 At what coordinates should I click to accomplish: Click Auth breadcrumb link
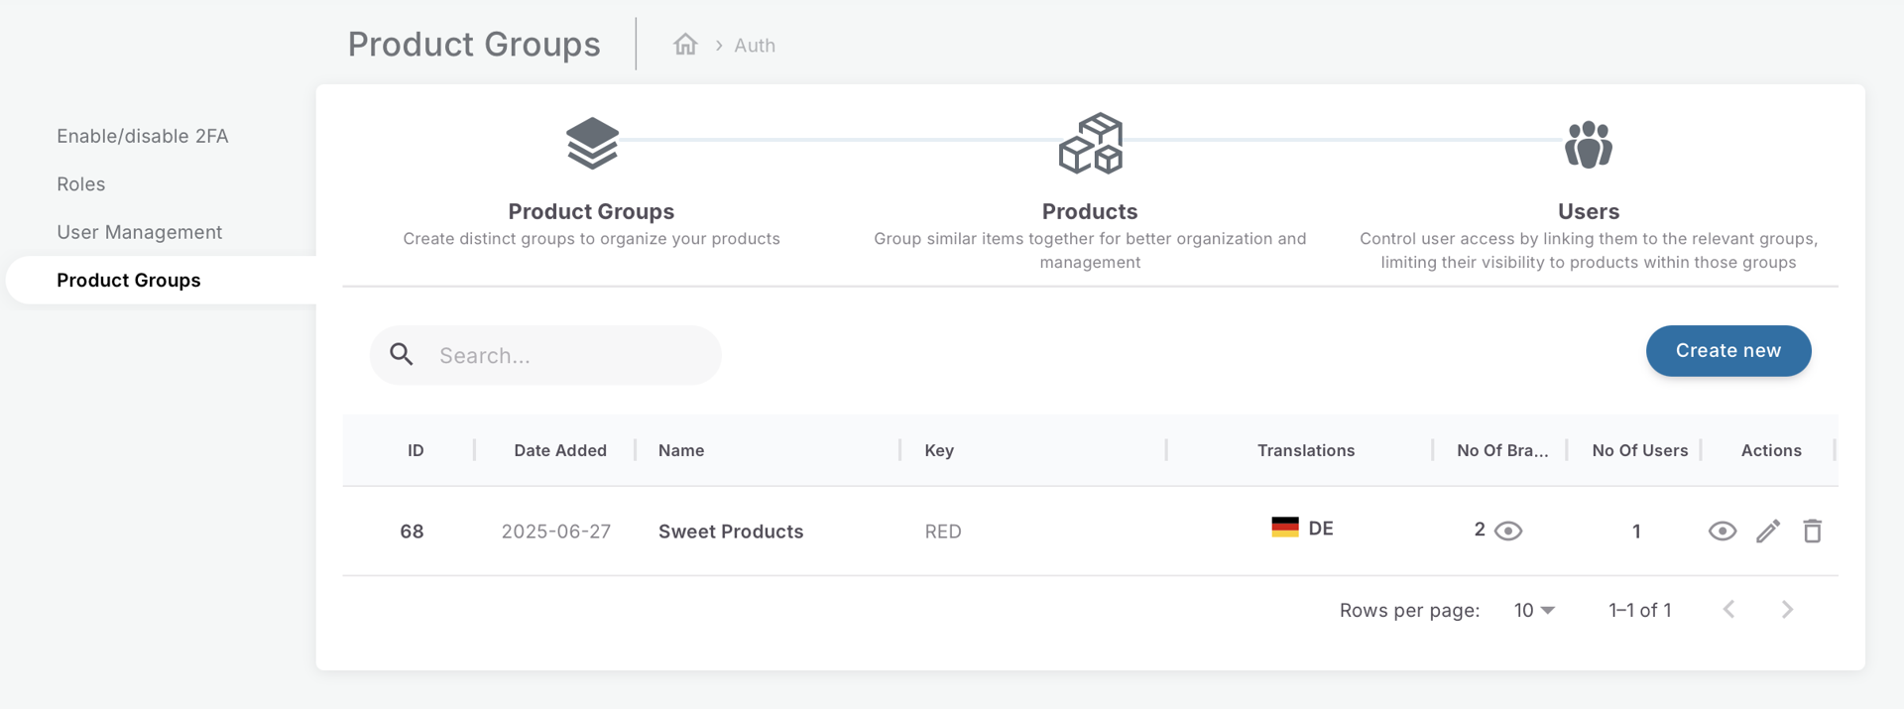click(755, 45)
